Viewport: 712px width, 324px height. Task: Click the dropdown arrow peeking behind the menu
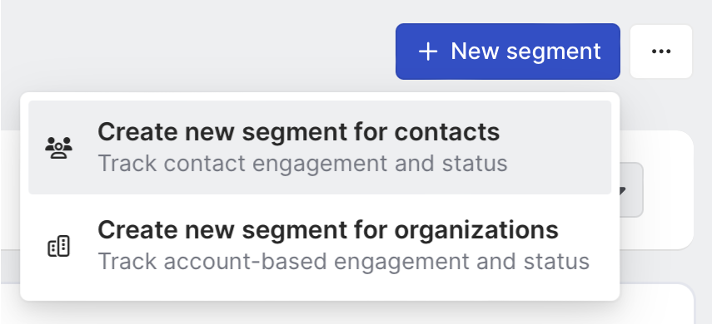coord(623,191)
